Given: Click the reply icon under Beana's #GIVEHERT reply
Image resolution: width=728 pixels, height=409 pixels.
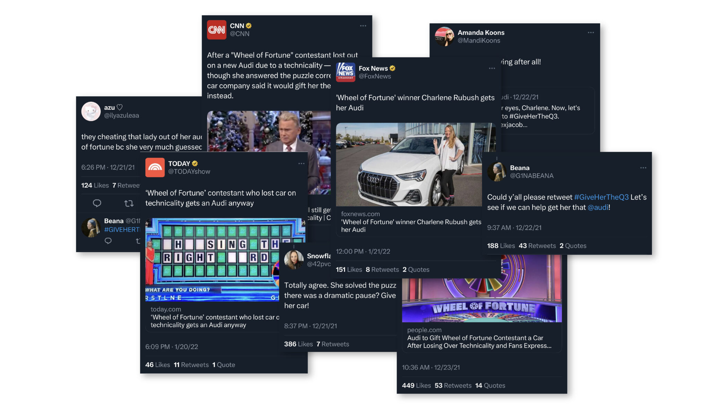Looking at the screenshot, I should [x=108, y=241].
